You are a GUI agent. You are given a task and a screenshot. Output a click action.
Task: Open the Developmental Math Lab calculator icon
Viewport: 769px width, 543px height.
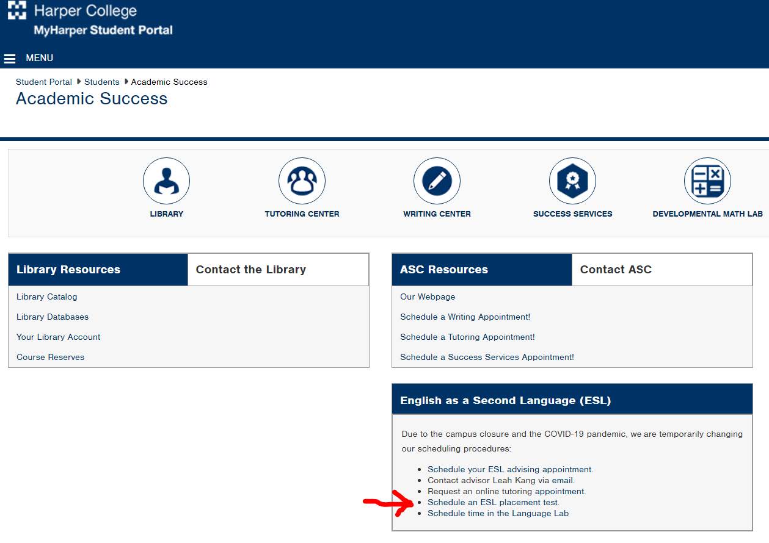(707, 181)
